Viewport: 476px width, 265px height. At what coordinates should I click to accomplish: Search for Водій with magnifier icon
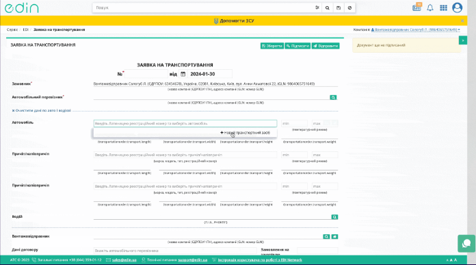(x=334, y=217)
